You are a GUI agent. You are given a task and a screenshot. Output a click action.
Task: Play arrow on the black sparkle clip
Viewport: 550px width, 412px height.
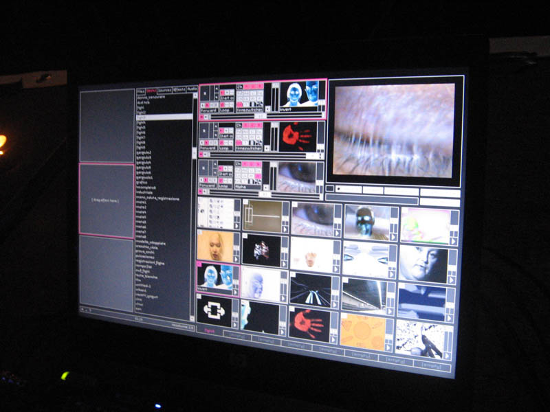[x=284, y=264]
